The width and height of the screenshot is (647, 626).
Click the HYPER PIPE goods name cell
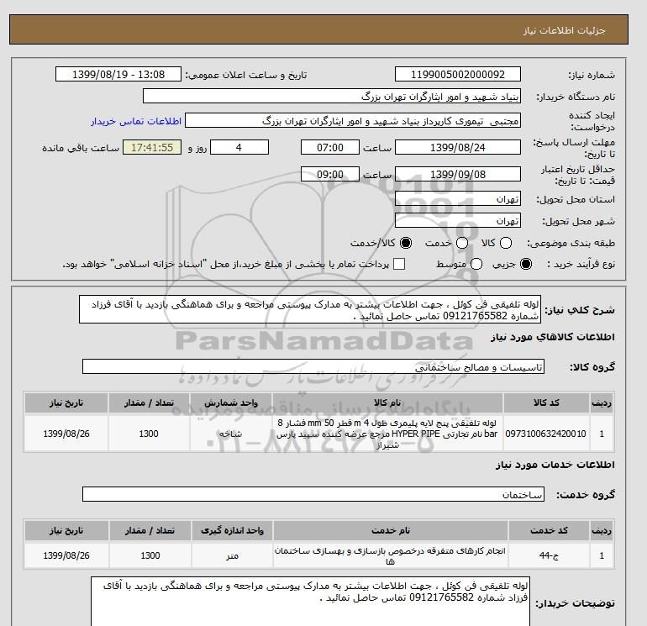[x=387, y=434]
